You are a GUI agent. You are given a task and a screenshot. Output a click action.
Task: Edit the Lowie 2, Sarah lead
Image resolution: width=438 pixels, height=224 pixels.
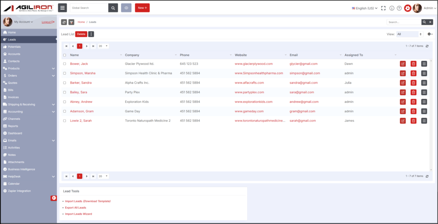402,121
